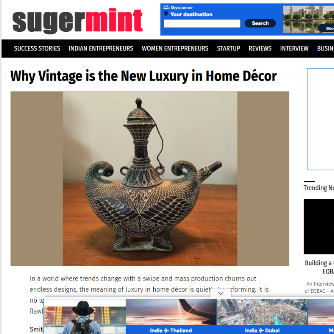Click the India to Thailand flight ad
Viewport: 334px width, 334px height.
171,316
